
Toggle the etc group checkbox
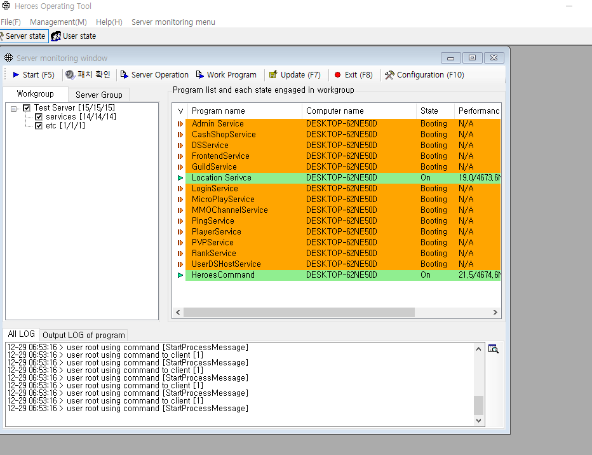tap(39, 126)
